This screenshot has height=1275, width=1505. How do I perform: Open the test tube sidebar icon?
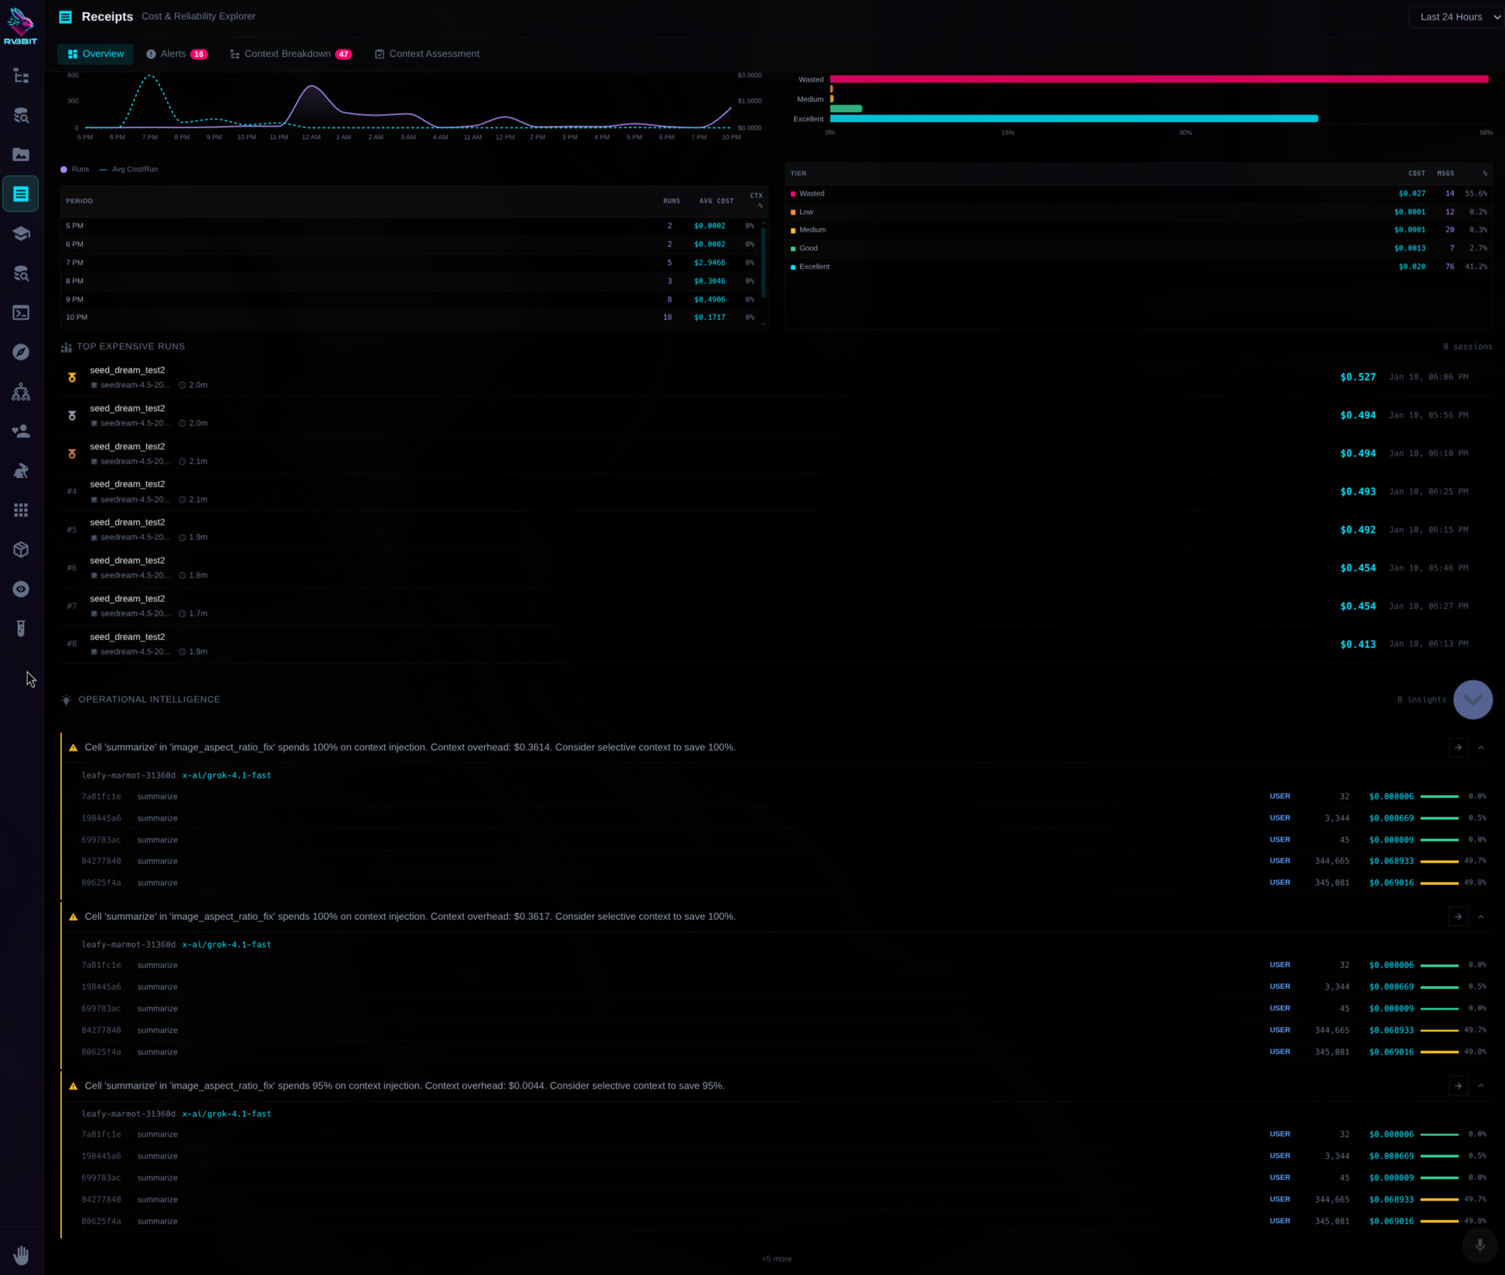pos(21,628)
